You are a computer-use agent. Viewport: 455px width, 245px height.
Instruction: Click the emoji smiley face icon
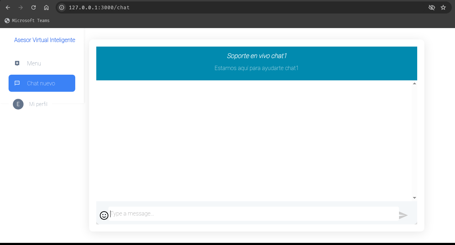[x=104, y=215]
